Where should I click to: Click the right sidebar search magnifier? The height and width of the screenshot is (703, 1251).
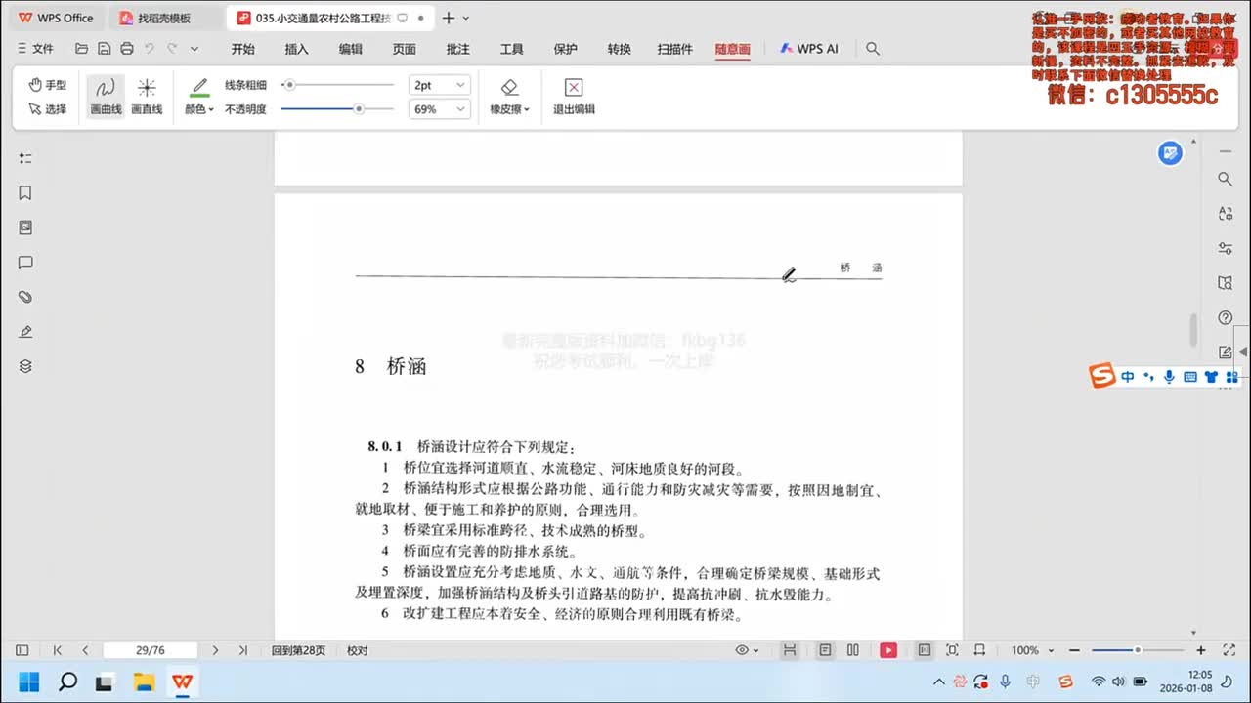[x=1225, y=179]
